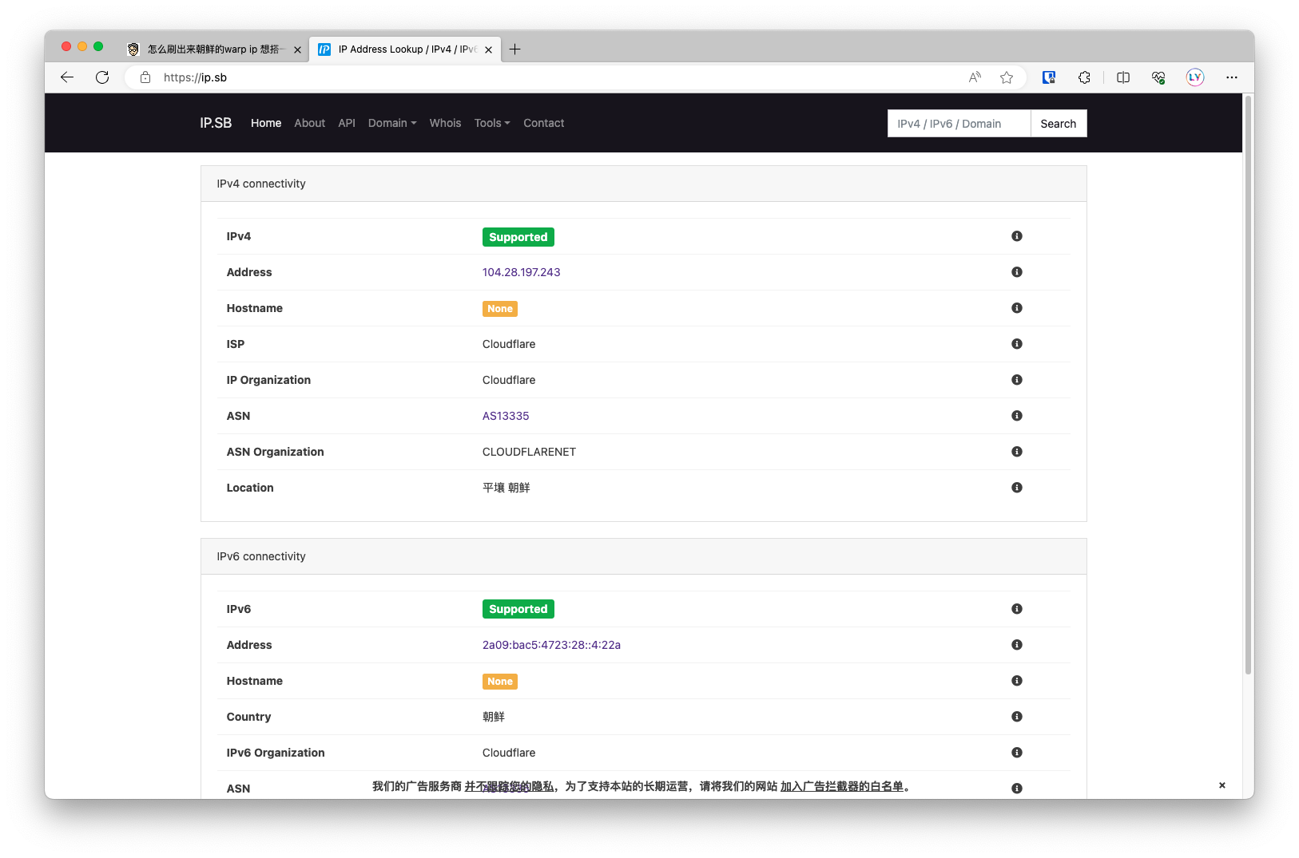The image size is (1299, 858).
Task: Click the IPv6 Organization Cloudflare value
Action: tap(509, 753)
